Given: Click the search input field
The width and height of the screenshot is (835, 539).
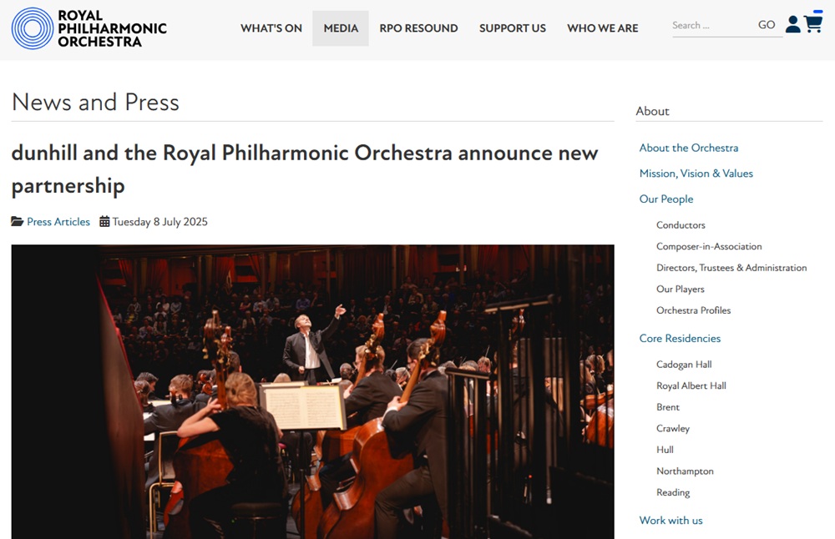Looking at the screenshot, I should (712, 26).
